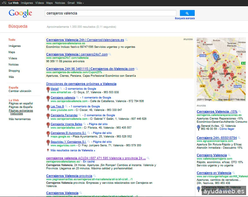248x197 pixels.
Task: Open Búsqueda avanzada
Action: 185,19
